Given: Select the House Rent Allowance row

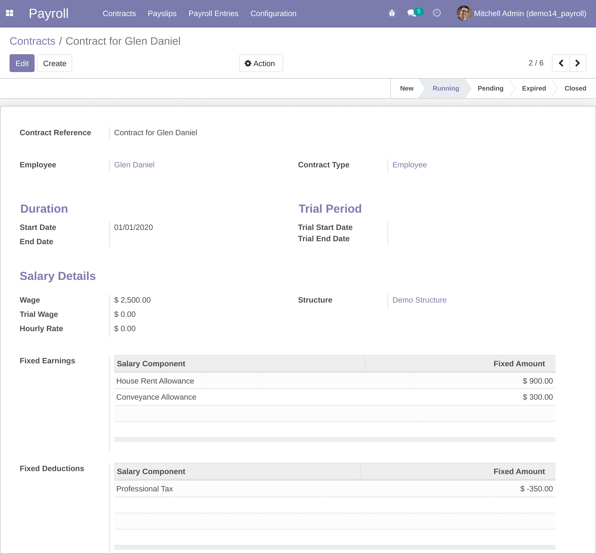Looking at the screenshot, I should coord(155,381).
